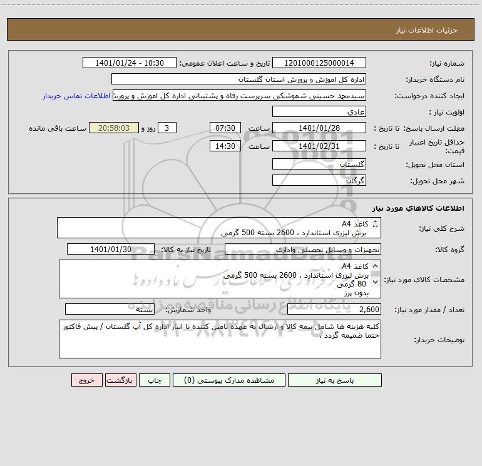Click the delivery city field گرگان

coord(319,180)
